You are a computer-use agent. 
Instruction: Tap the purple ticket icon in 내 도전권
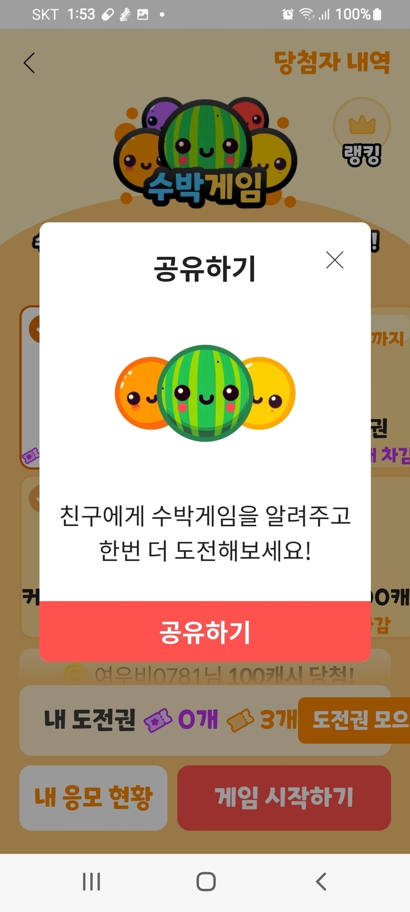click(158, 720)
